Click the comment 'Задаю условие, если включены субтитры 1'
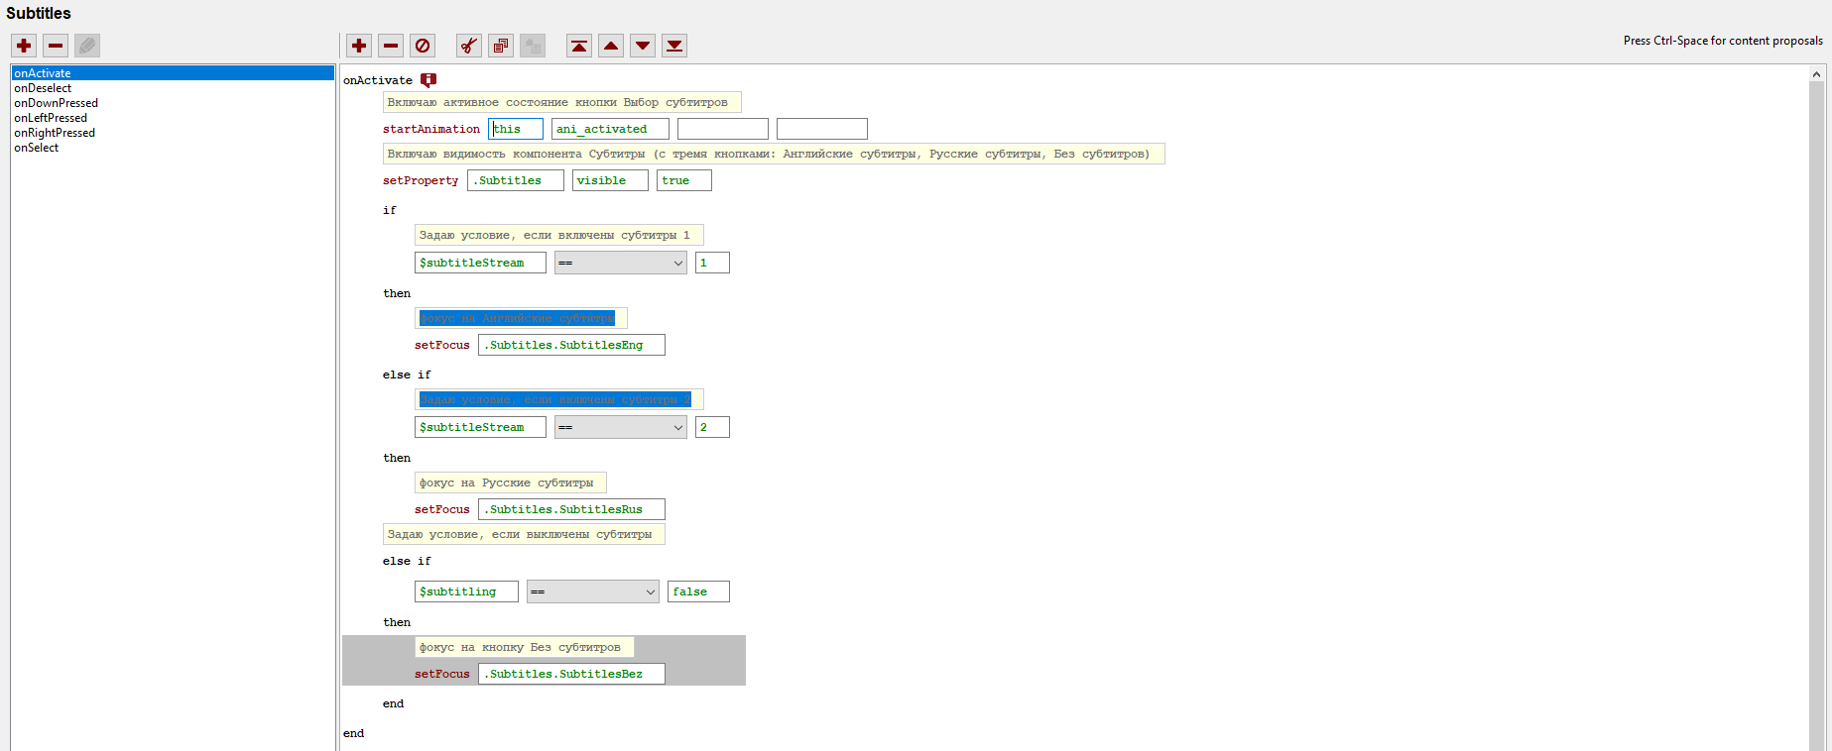Image resolution: width=1832 pixels, height=751 pixels. coord(559,235)
